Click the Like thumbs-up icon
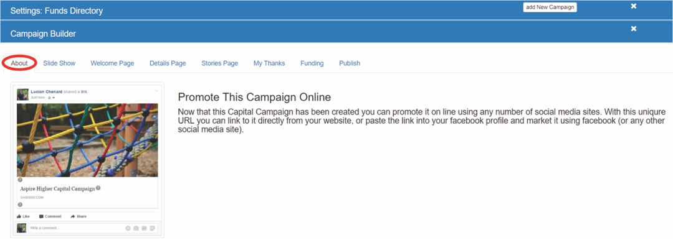The image size is (673, 240). pos(19,216)
